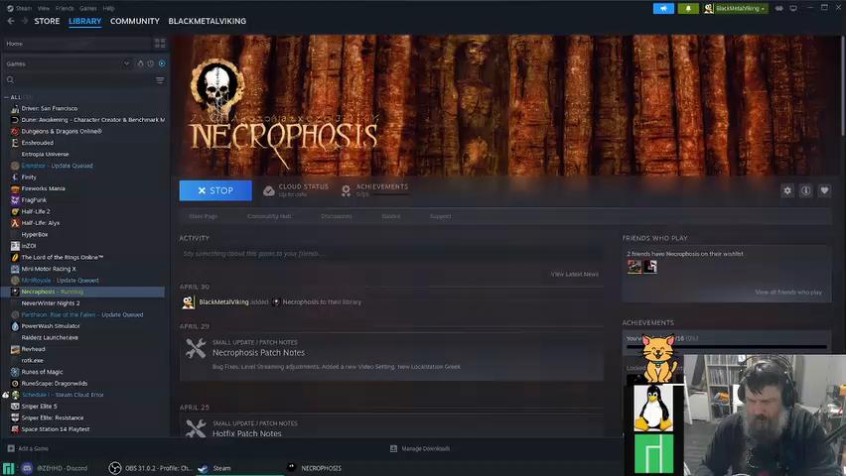Open Discord in the taskbar
This screenshot has width=846, height=476.
[55, 468]
